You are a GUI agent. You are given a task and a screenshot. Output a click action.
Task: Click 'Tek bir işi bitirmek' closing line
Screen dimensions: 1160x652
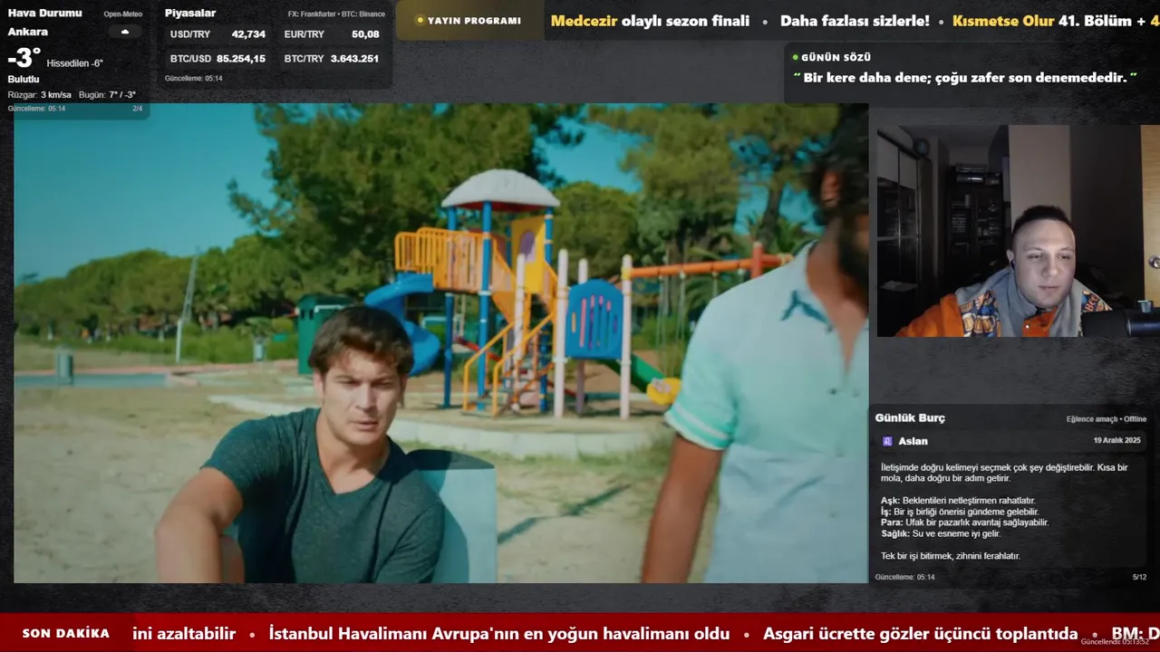pyautogui.click(x=951, y=556)
